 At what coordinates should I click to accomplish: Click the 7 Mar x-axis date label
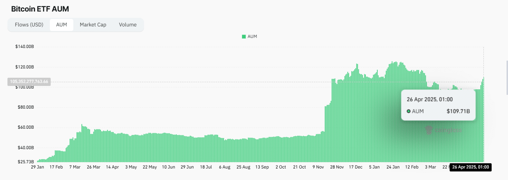[x=74, y=167]
